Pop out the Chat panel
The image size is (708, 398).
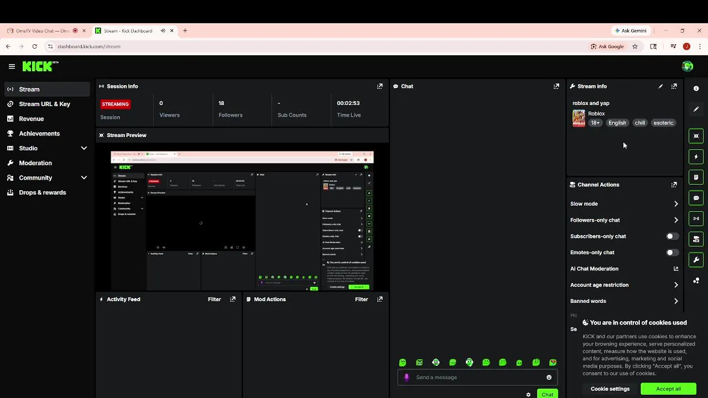click(556, 86)
